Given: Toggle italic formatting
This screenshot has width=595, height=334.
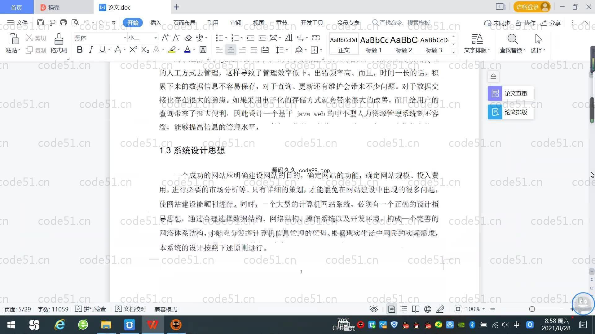Looking at the screenshot, I should (x=91, y=50).
